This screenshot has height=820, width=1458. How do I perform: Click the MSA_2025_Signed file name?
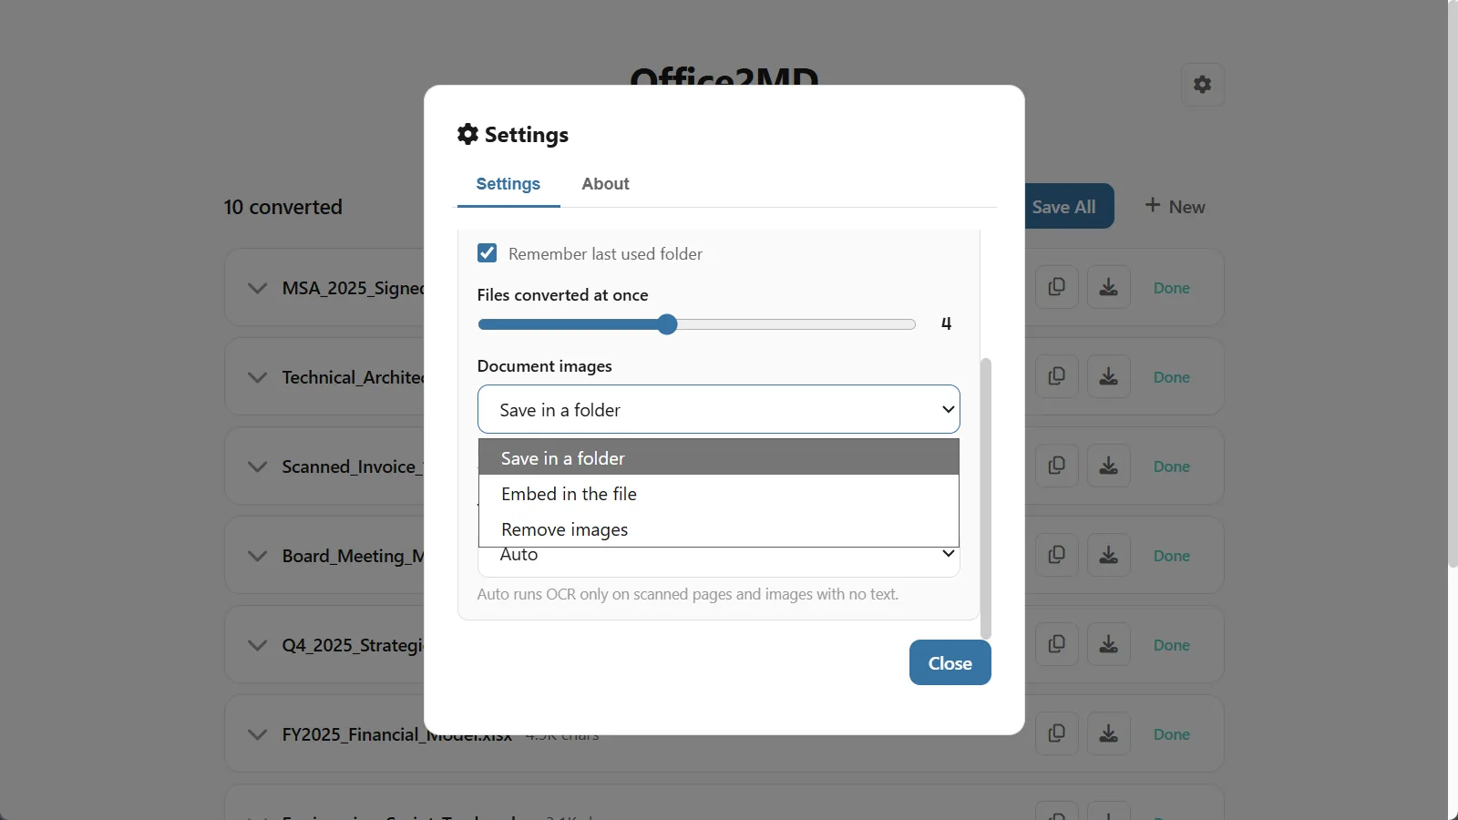(x=354, y=288)
